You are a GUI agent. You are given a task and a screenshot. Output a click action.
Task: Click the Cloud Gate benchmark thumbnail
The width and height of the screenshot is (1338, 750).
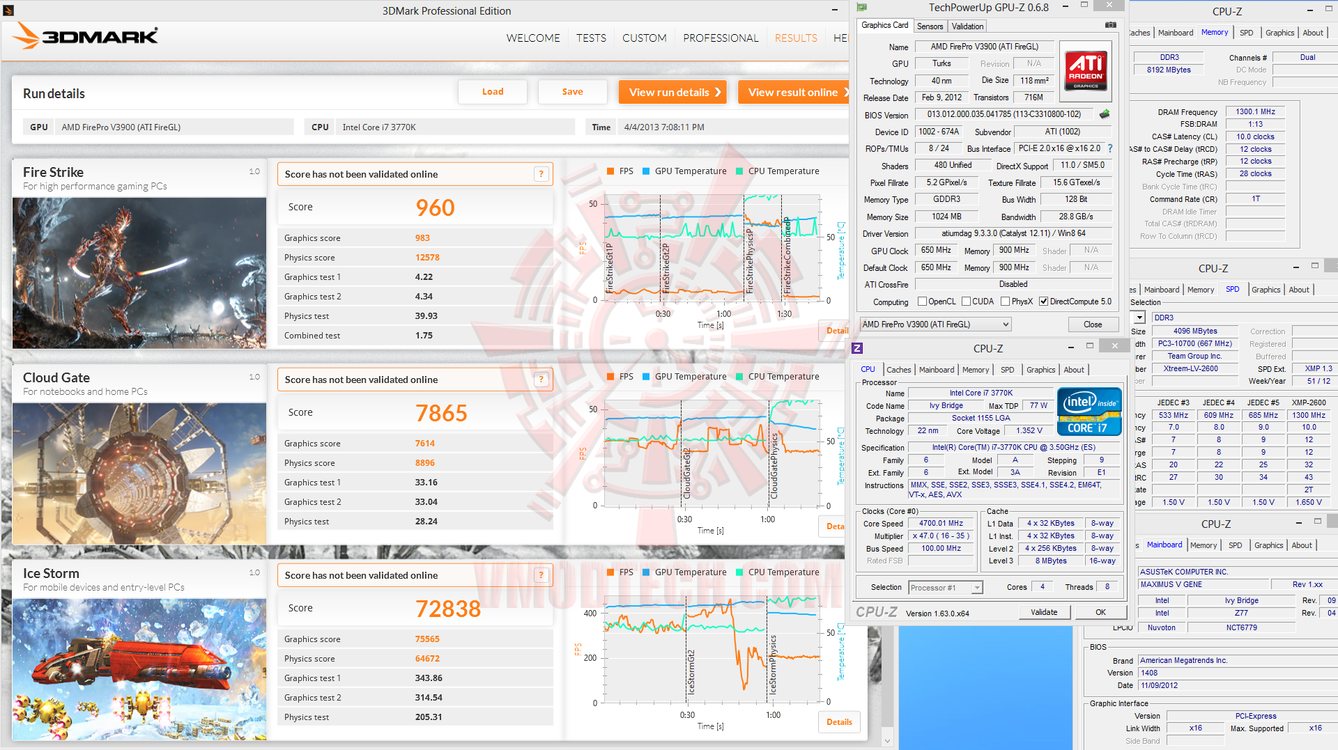pyautogui.click(x=139, y=474)
